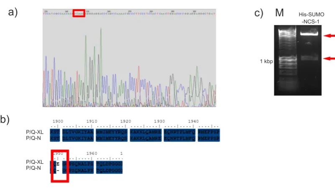Click the "DLTVGKIYAA" segment in the P/Q-N row
Viewport: 335px width, 194px height.
pyautogui.click(x=78, y=138)
